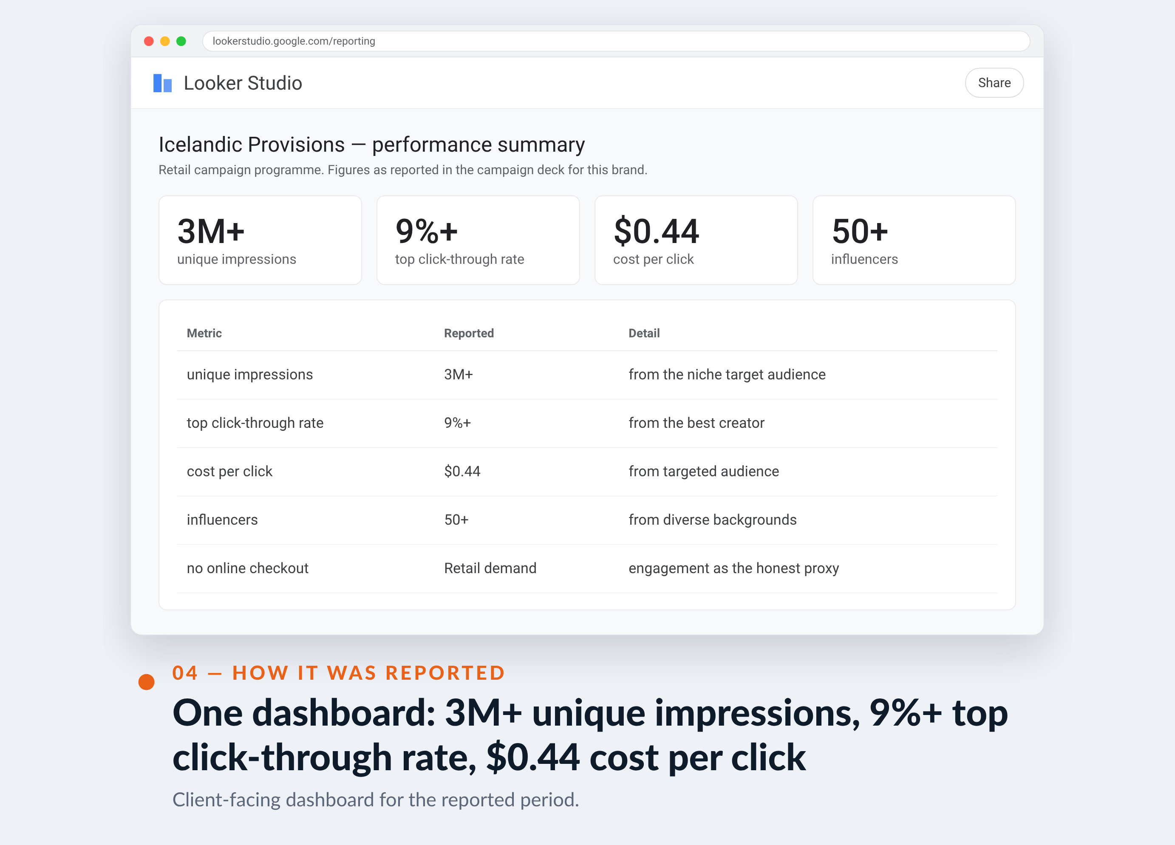Viewport: 1175px width, 845px height.
Task: Click the Share button
Action: coord(994,83)
